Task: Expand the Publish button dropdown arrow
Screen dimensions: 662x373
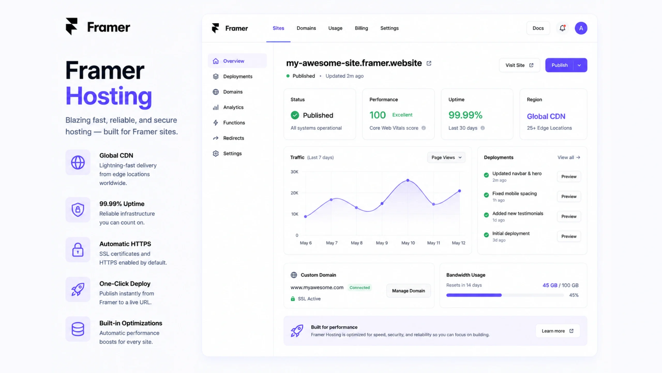Action: (x=580, y=65)
